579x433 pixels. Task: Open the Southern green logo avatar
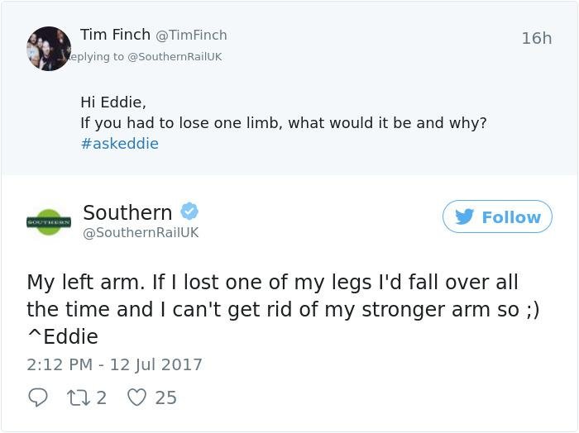pos(49,221)
